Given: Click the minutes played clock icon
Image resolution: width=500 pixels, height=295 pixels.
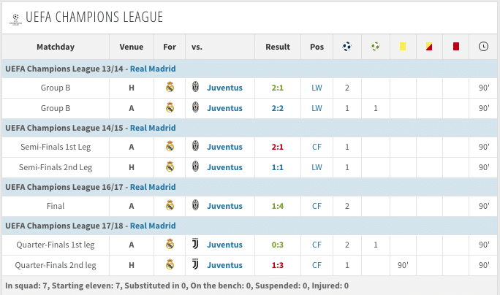Looking at the screenshot, I should pyautogui.click(x=483, y=47).
